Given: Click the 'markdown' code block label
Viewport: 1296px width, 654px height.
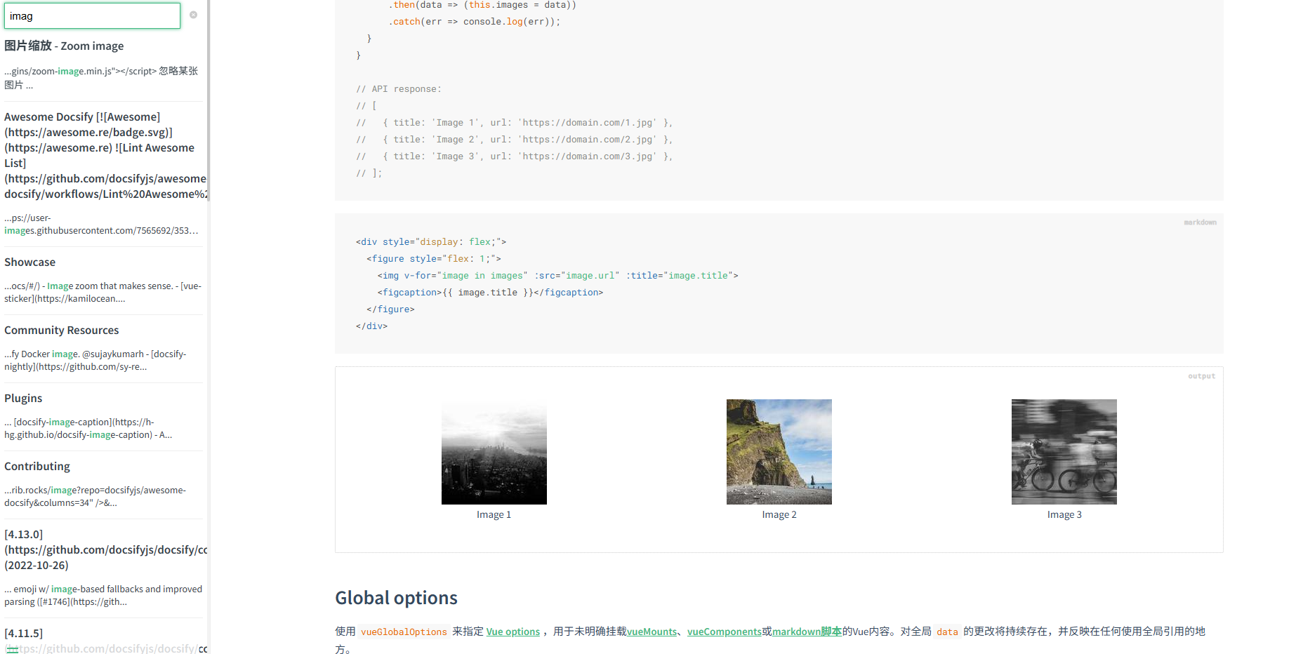Looking at the screenshot, I should tap(1200, 222).
